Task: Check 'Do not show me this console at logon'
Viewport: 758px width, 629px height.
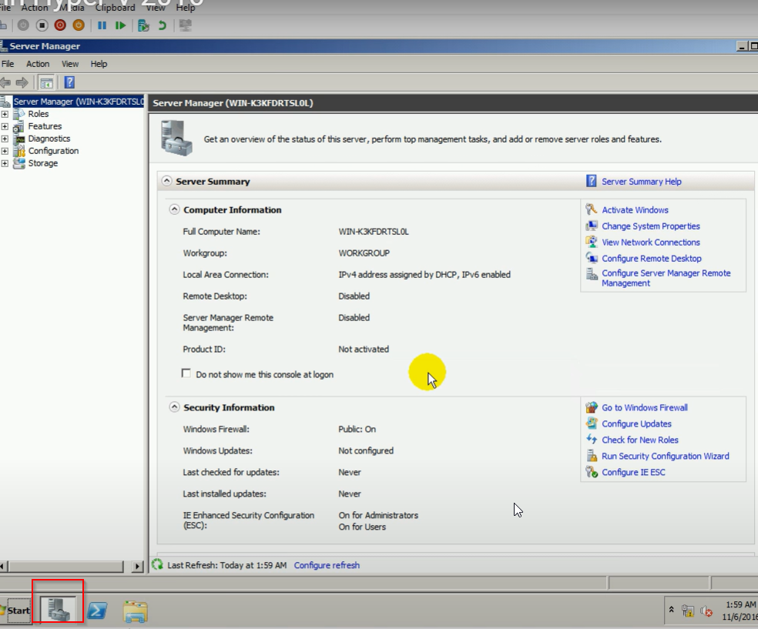Action: coord(186,373)
